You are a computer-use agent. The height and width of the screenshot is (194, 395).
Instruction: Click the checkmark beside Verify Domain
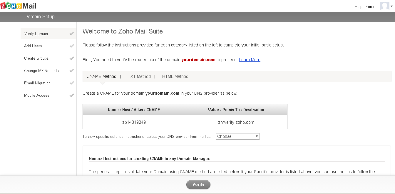point(71,34)
